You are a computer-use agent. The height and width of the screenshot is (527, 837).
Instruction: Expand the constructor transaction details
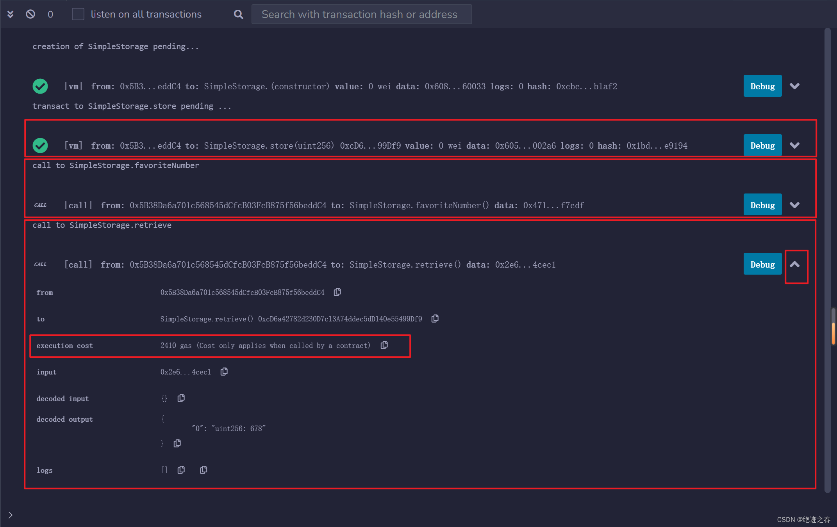[794, 86]
